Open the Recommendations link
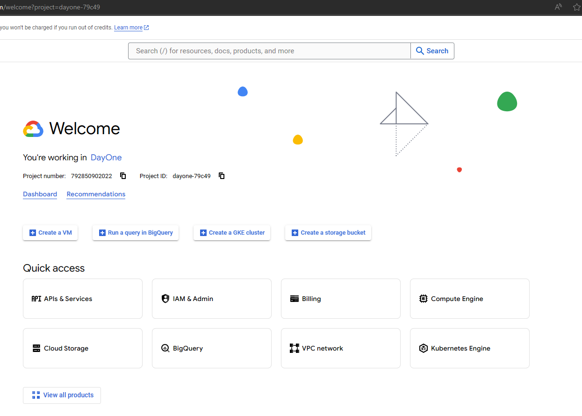The image size is (582, 416). pos(96,194)
